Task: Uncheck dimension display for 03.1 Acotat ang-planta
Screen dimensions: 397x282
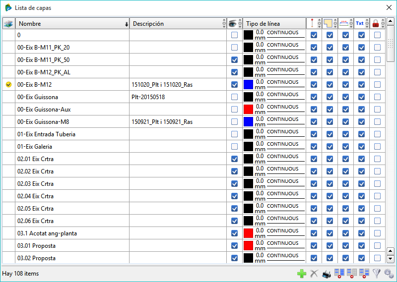Action: pos(345,233)
